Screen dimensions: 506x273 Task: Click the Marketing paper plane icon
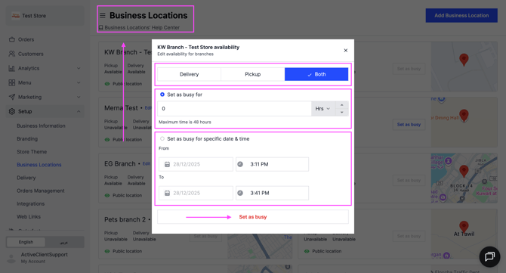[12, 97]
